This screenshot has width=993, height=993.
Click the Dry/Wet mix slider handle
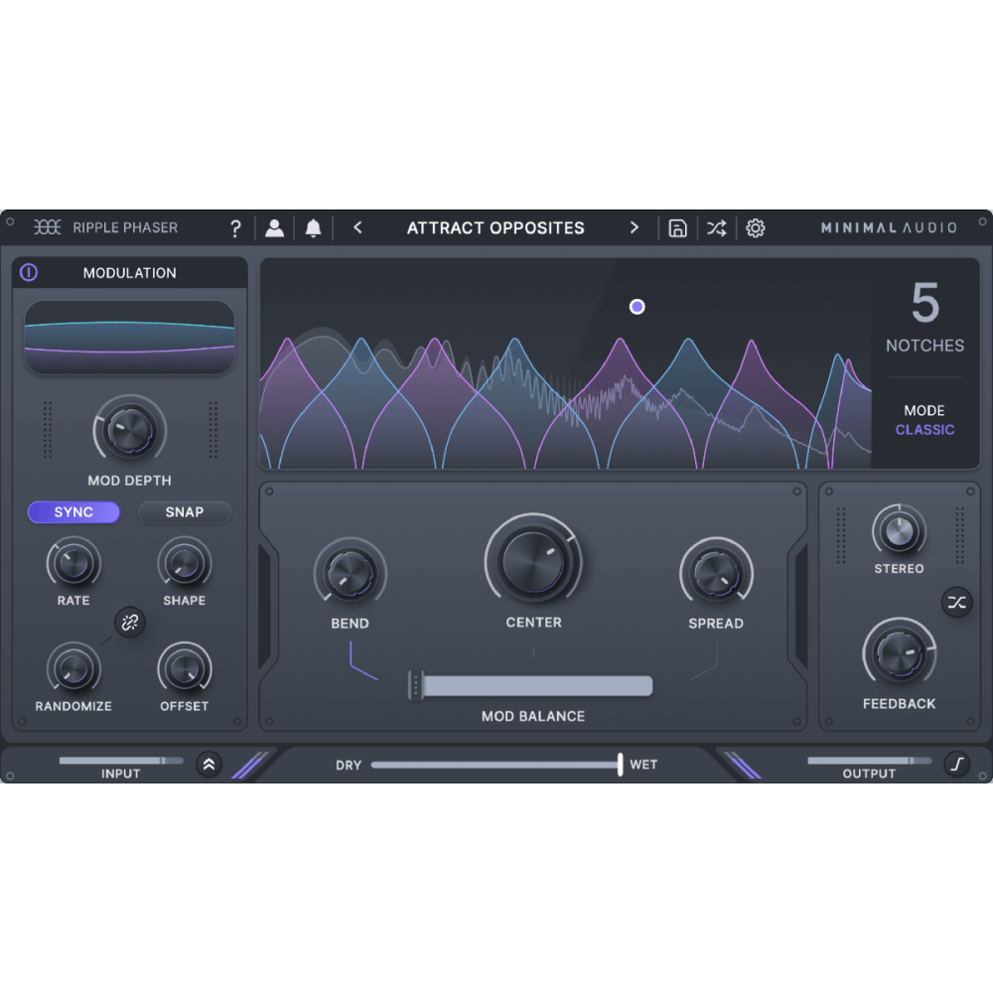(x=619, y=765)
